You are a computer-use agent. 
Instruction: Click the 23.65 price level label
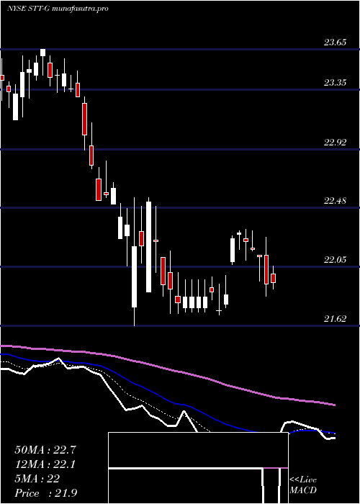[x=335, y=42]
